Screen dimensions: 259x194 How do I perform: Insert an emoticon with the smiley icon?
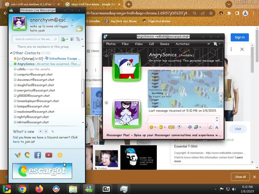[x=151, y=127]
